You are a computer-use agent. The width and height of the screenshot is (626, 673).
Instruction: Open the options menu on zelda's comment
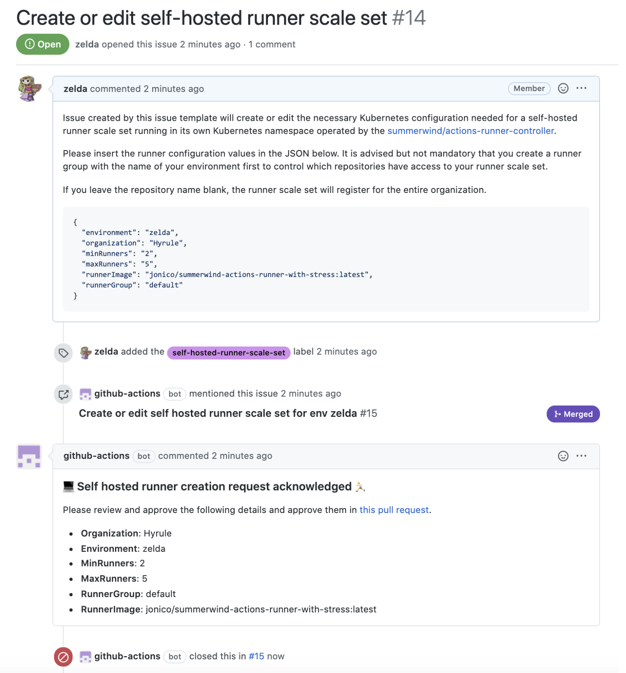click(x=582, y=88)
